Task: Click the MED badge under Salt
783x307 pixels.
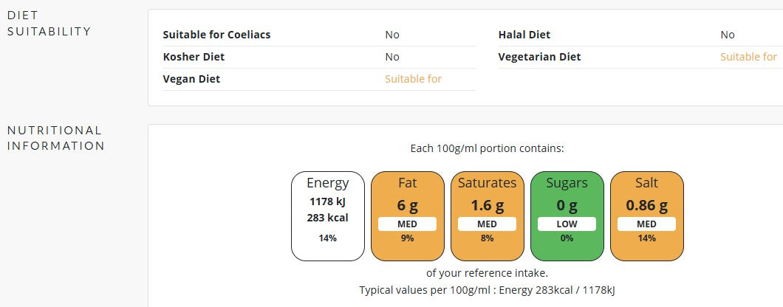Action: pyautogui.click(x=646, y=224)
